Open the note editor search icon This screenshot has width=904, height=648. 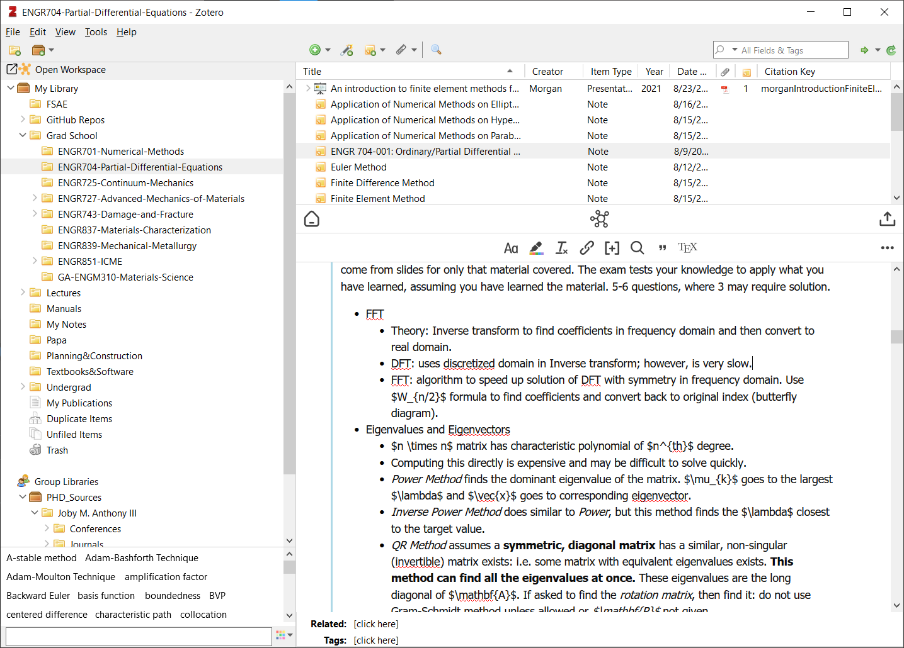pos(637,248)
